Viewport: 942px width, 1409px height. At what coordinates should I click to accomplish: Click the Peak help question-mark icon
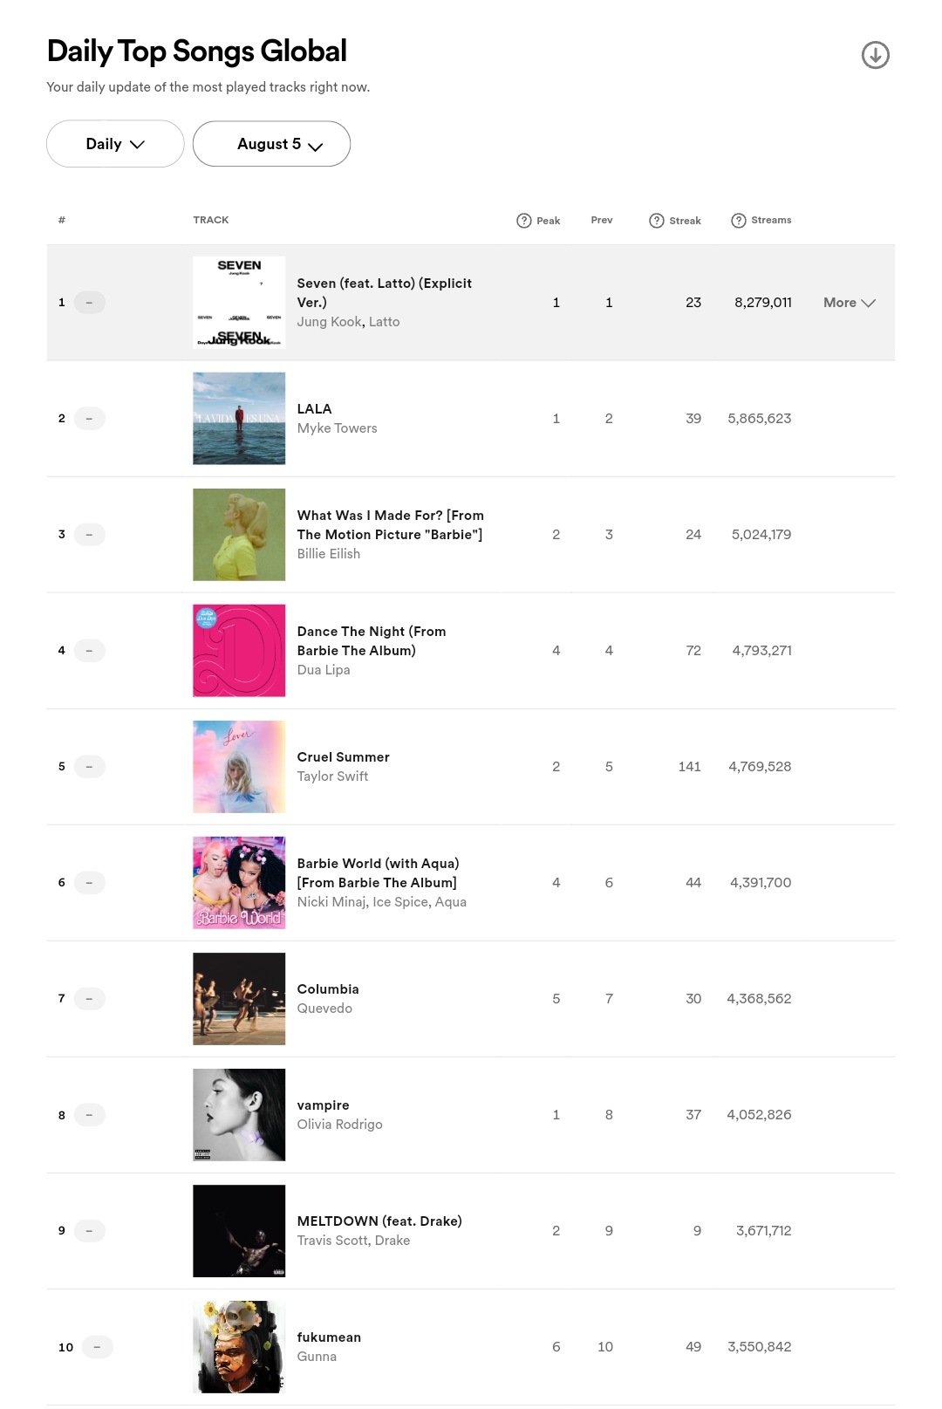pos(524,221)
